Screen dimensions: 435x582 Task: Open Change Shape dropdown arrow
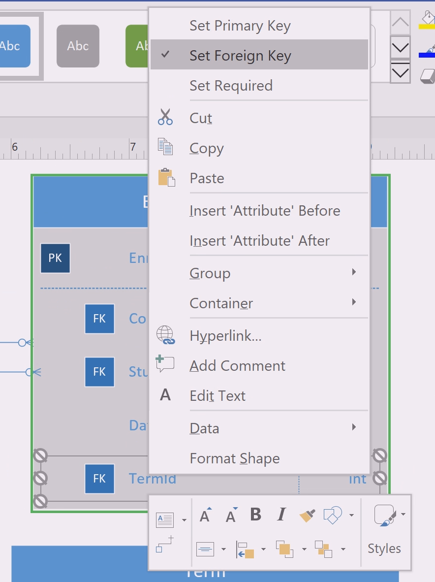pyautogui.click(x=351, y=515)
